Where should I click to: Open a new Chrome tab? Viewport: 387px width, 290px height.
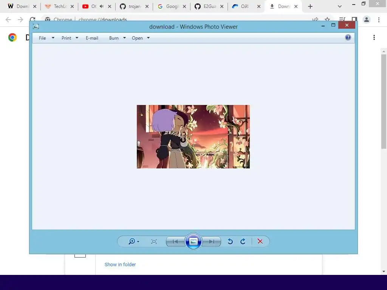(310, 7)
